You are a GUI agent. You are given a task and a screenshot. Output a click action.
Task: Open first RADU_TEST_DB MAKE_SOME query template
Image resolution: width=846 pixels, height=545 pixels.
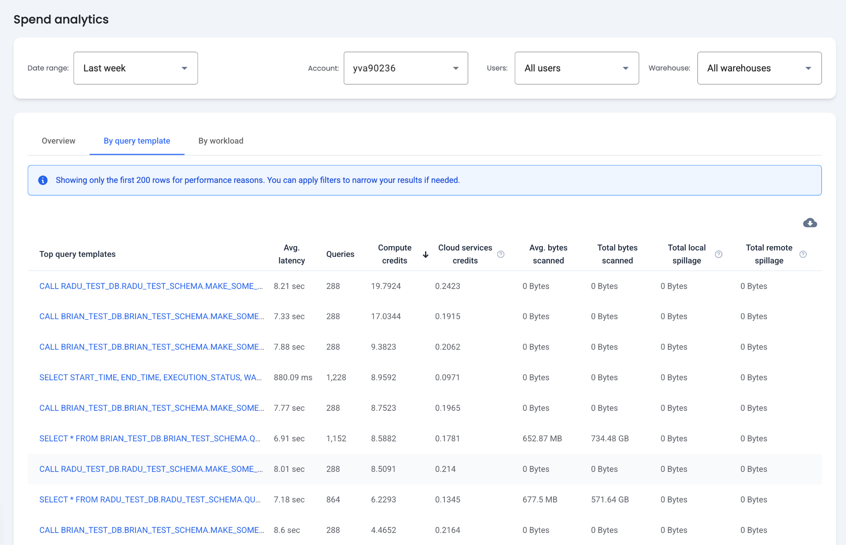[x=151, y=286]
